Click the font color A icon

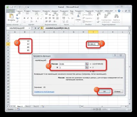(x=36, y=22)
